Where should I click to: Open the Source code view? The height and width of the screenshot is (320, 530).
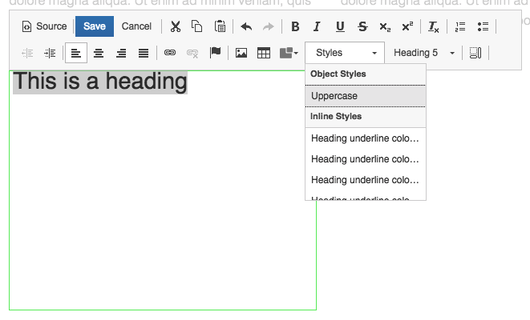[x=44, y=26]
